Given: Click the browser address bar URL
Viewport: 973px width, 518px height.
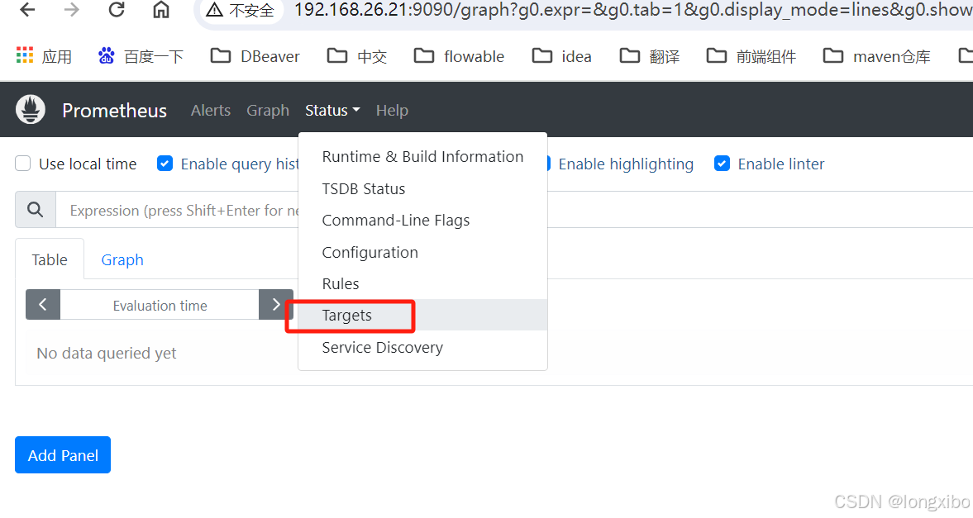Looking at the screenshot, I should (x=633, y=10).
